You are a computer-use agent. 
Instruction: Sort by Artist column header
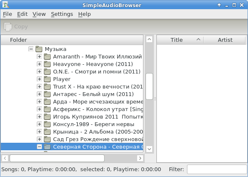(x=225, y=40)
